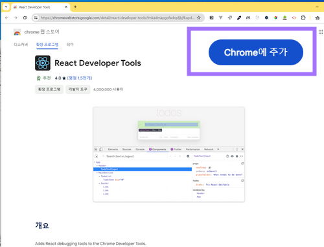
Task: Open the eyedropper color picker extension
Action: [x=239, y=17]
